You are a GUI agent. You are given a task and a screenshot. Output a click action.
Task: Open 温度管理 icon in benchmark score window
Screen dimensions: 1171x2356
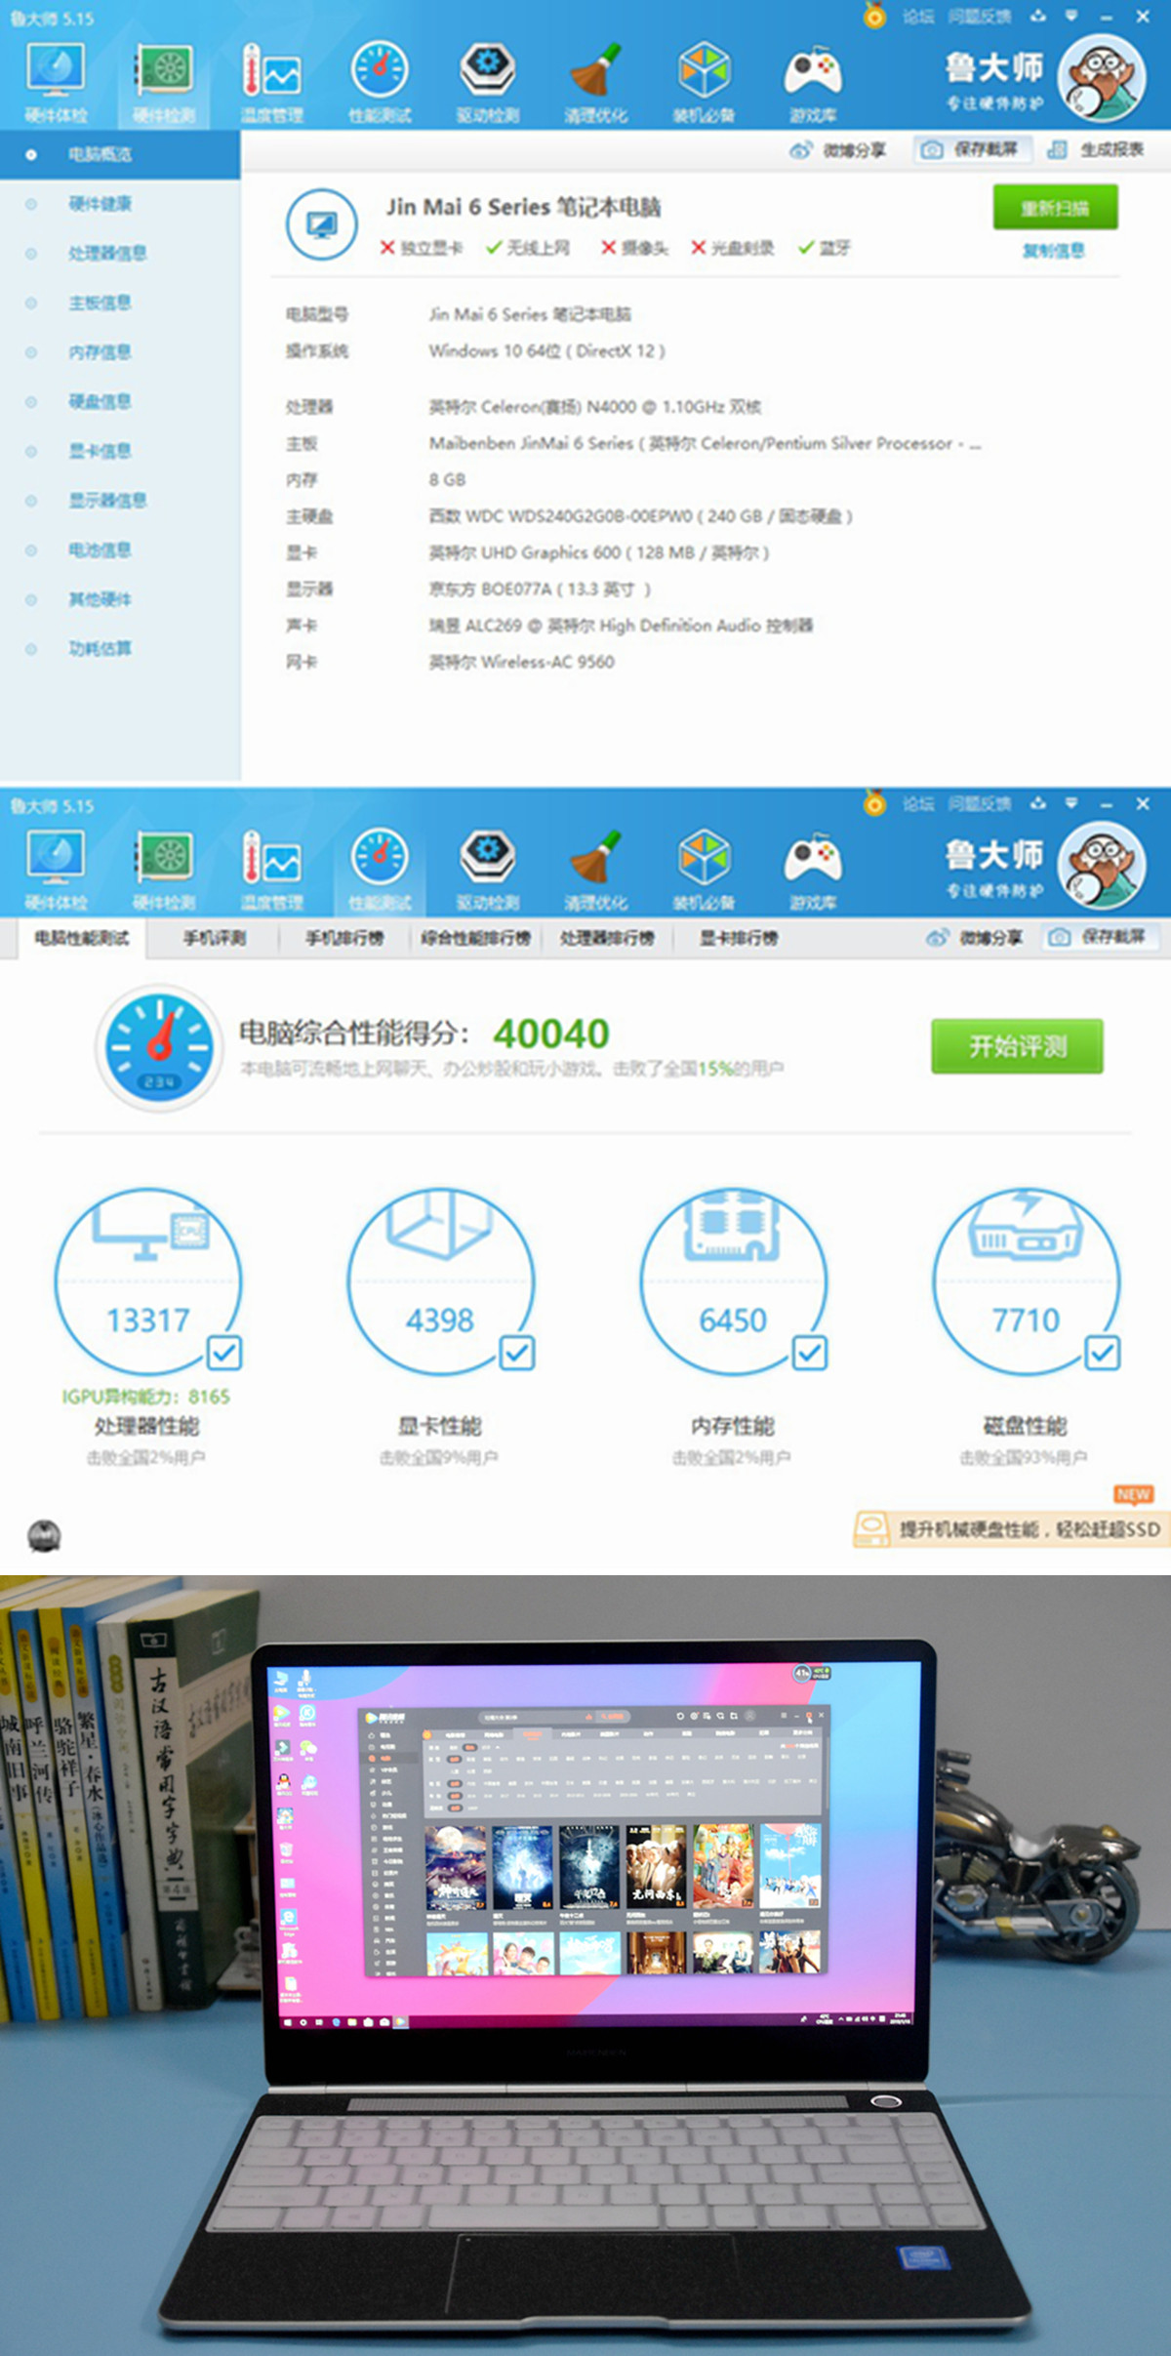pyautogui.click(x=272, y=871)
